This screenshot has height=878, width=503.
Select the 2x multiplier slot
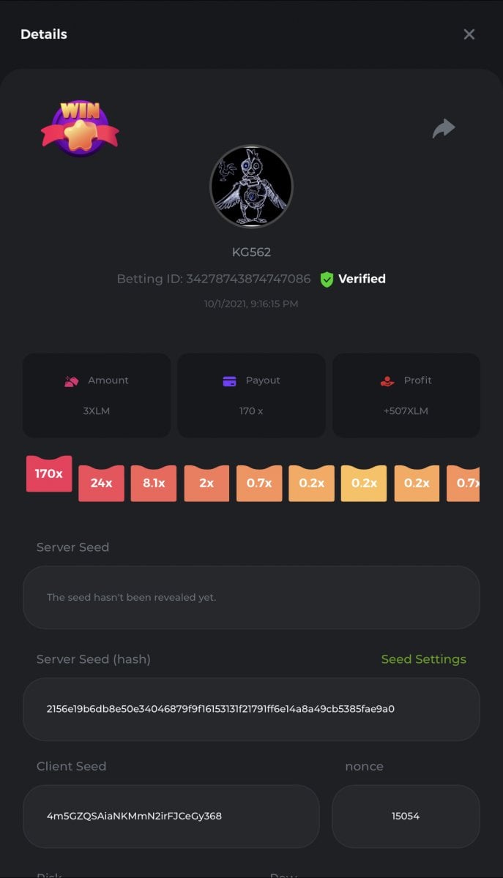pos(206,483)
